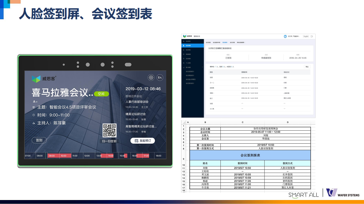Click the 已签到 status value
Viewport: 364px width, 204px height.
(x=228, y=58)
